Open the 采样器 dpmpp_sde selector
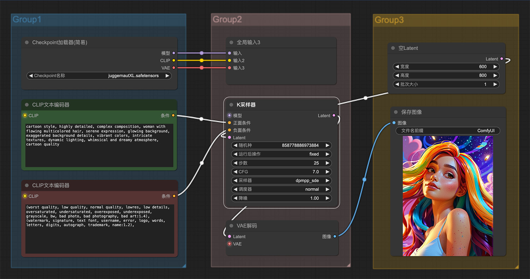Viewport: 530px width, 279px height. tap(282, 180)
